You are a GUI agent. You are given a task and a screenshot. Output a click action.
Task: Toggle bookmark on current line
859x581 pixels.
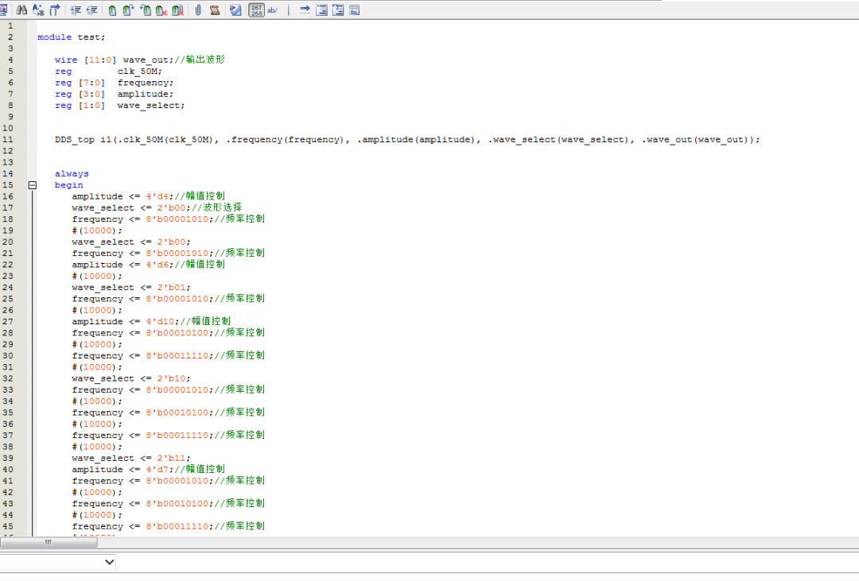pyautogui.click(x=112, y=10)
